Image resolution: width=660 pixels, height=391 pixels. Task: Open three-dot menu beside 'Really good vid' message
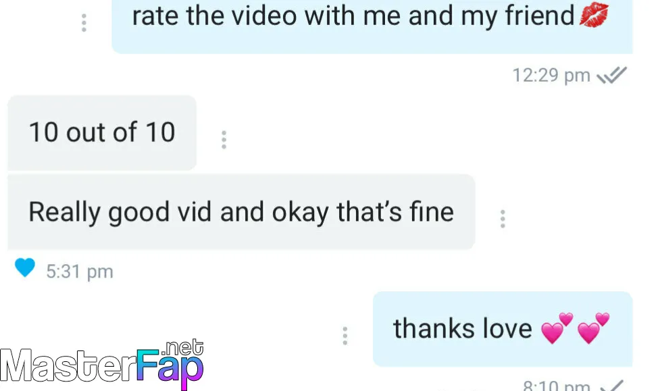click(x=503, y=219)
